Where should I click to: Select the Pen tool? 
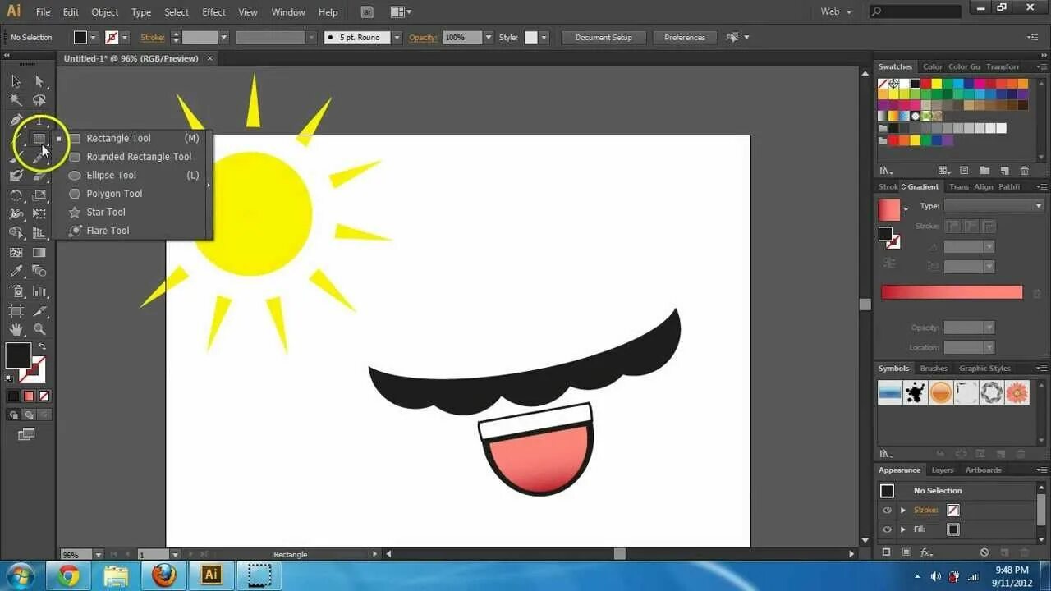point(16,120)
